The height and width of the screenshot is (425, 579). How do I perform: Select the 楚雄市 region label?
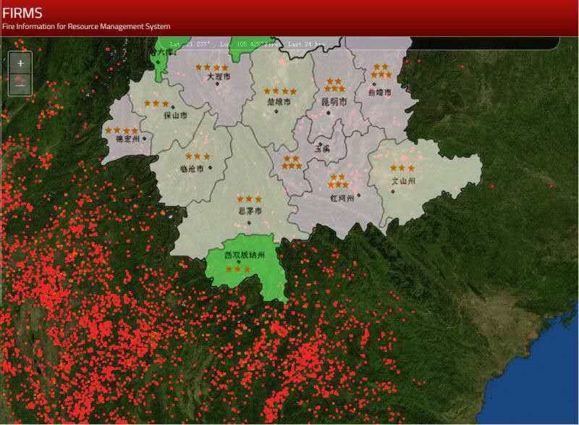[x=279, y=103]
